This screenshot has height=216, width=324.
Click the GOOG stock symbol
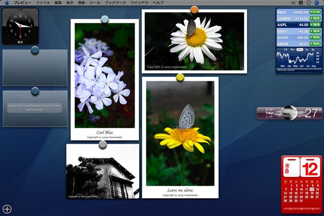point(282,37)
